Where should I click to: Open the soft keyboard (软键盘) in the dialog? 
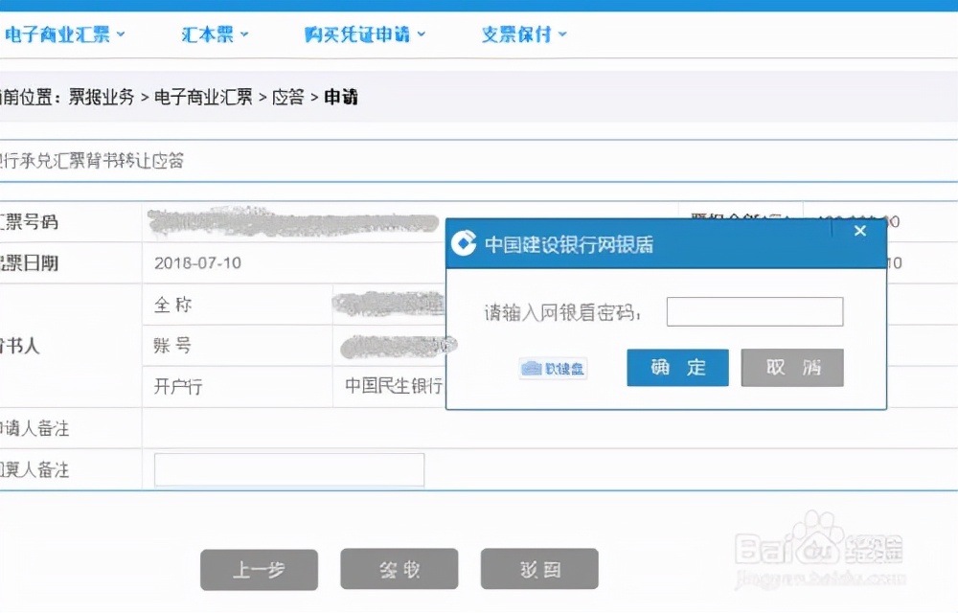pos(554,368)
